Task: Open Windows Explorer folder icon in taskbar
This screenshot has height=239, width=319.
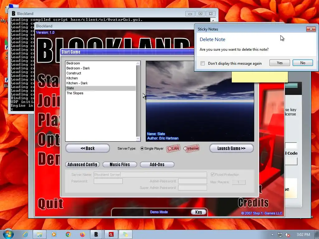Action: tap(40, 235)
